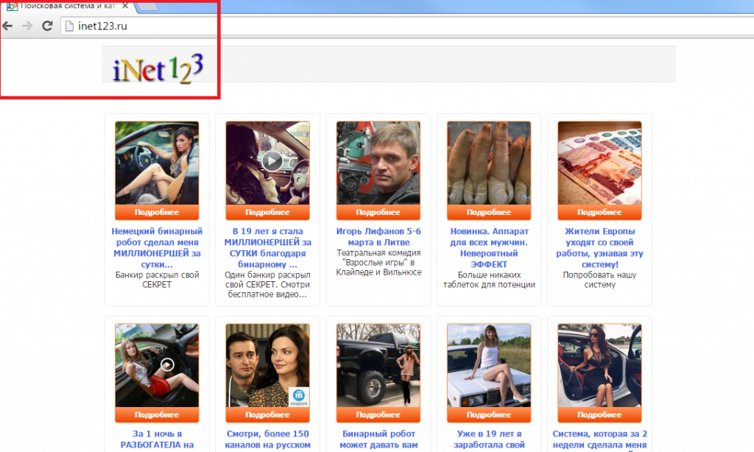Open link Система, которая за 2 недели

(599, 439)
